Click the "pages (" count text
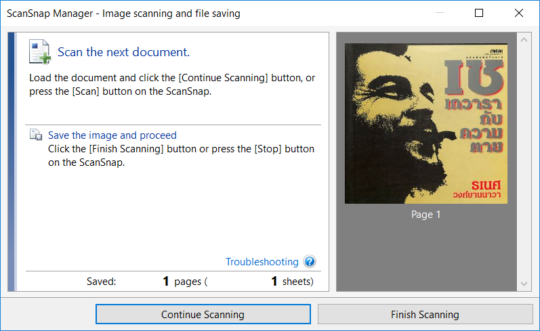Screen dimensions: 540x331 191,282
